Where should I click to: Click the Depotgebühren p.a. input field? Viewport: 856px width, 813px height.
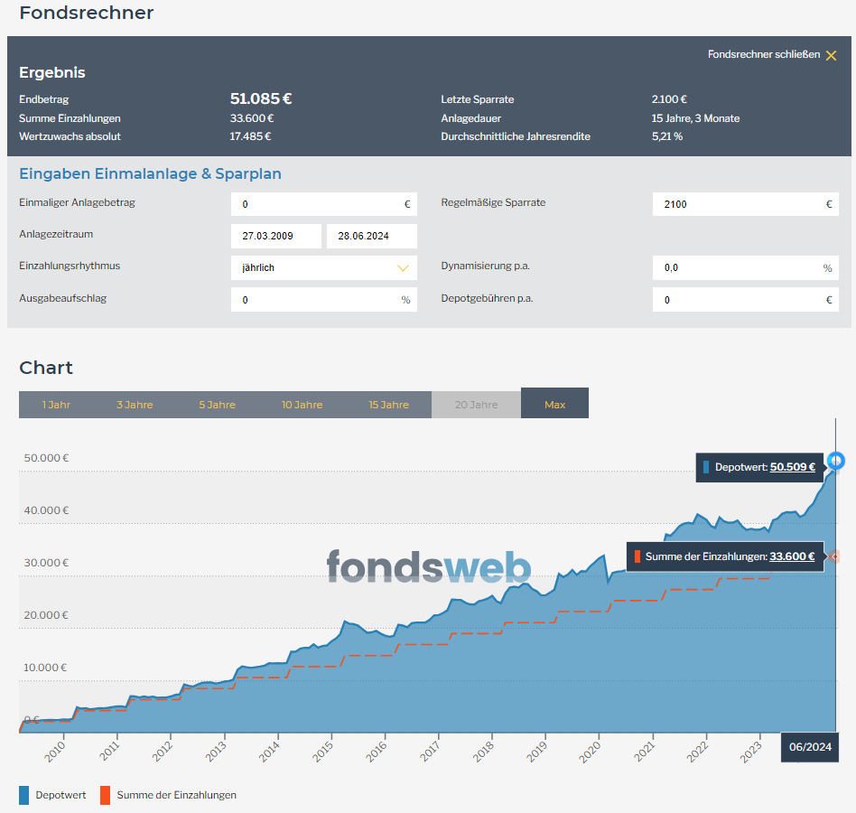[x=736, y=300]
